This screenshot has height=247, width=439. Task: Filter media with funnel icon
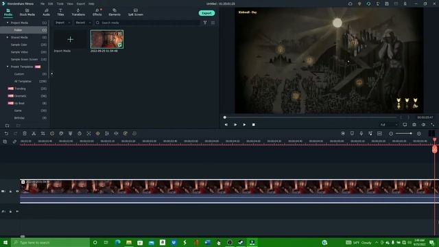tap(205, 23)
